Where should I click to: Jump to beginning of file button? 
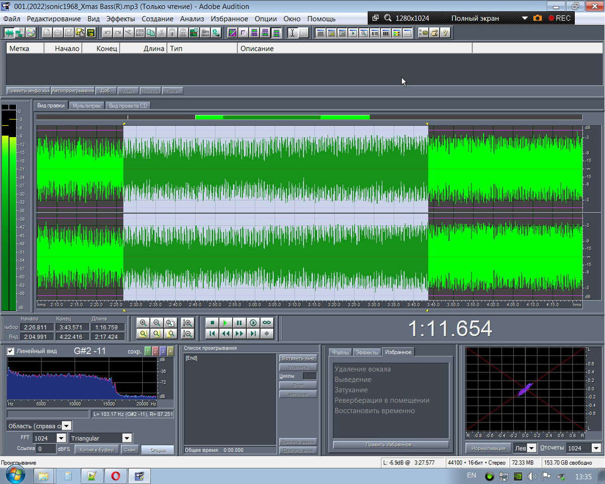(212, 334)
